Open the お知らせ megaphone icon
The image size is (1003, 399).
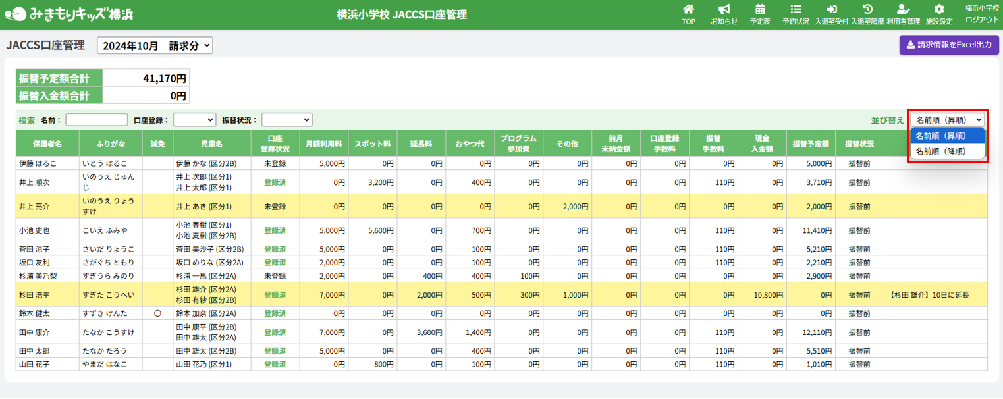click(724, 10)
